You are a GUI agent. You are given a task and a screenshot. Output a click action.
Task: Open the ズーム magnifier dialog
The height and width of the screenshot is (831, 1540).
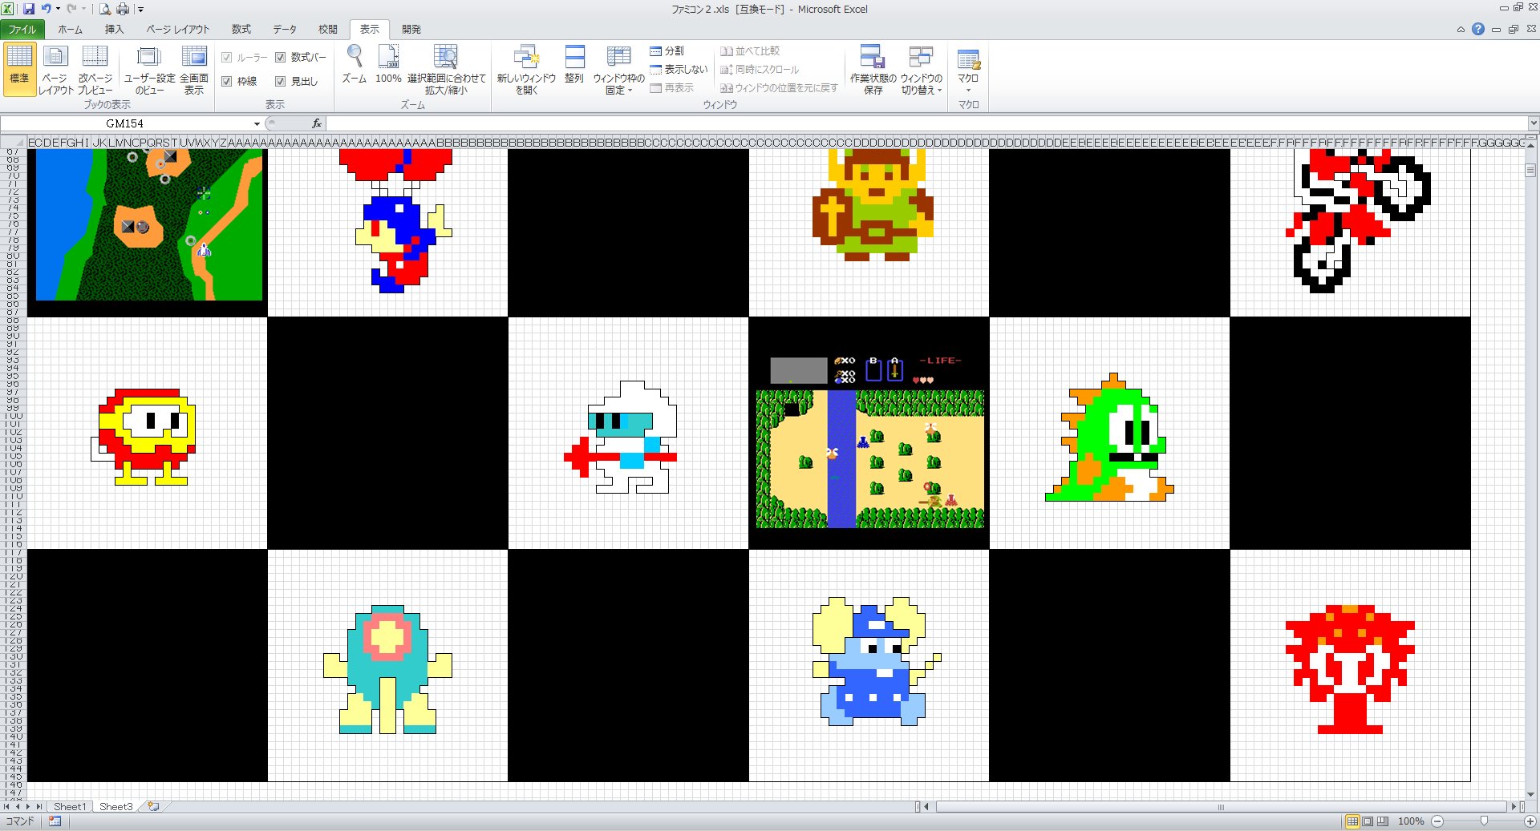pyautogui.click(x=354, y=64)
